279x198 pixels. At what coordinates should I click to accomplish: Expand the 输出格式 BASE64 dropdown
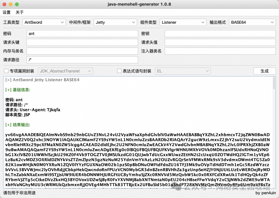click(x=252, y=22)
